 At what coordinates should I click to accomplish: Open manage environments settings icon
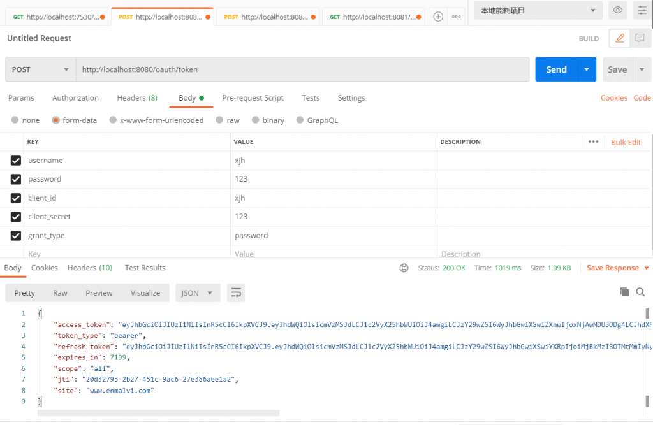click(x=641, y=10)
